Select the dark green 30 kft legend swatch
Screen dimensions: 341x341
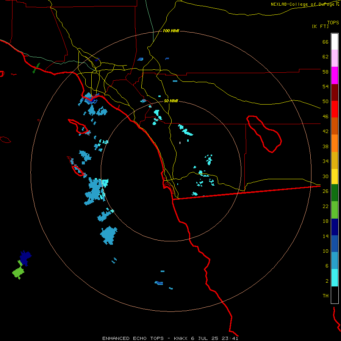335,193
